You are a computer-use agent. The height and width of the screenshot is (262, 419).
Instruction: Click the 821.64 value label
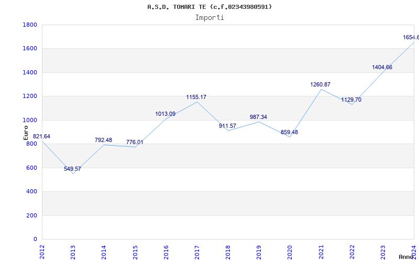click(x=41, y=137)
